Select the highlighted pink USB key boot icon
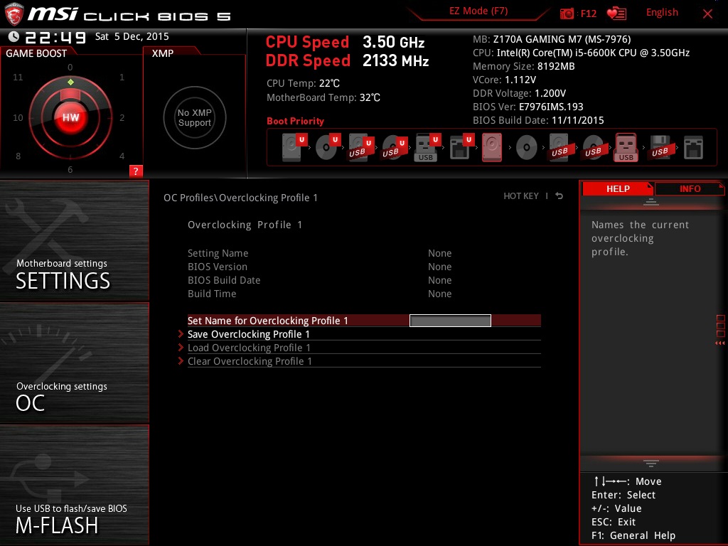728x546 pixels. (x=626, y=148)
